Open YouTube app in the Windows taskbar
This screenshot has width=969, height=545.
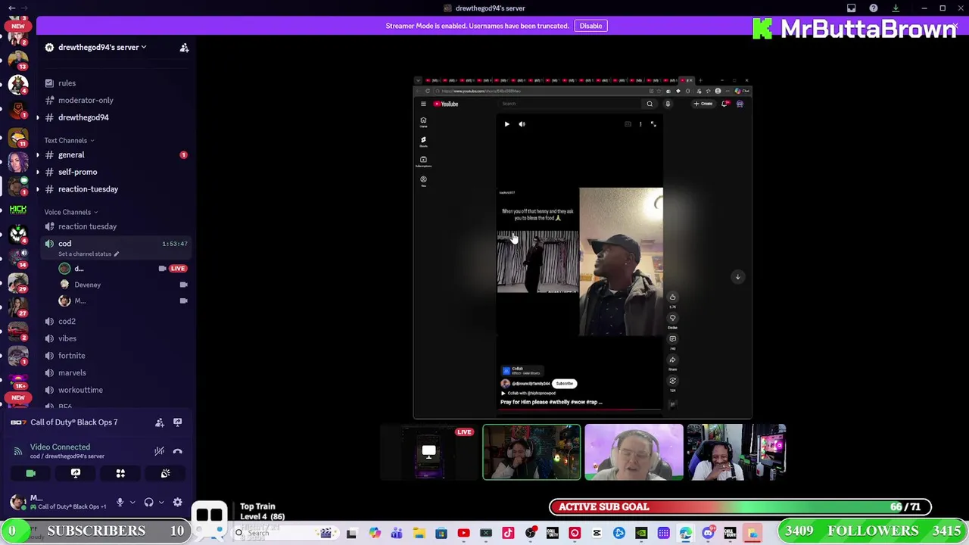[463, 534]
